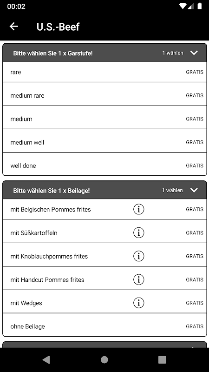Open the info icon for Wedges

click(138, 303)
